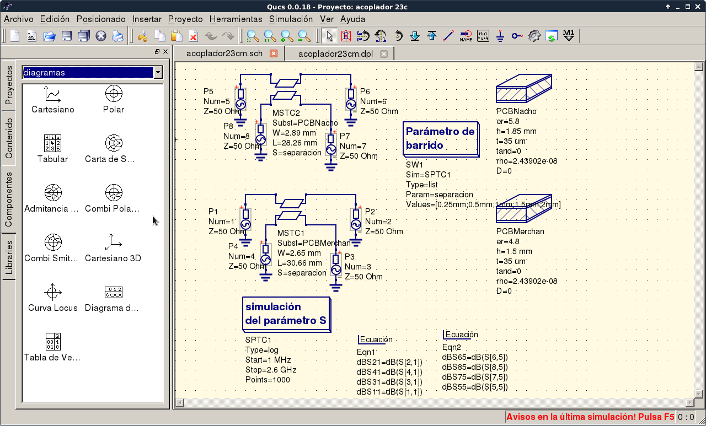Insert equation using toolbar icon
The width and height of the screenshot is (706, 426).
[x=483, y=36]
